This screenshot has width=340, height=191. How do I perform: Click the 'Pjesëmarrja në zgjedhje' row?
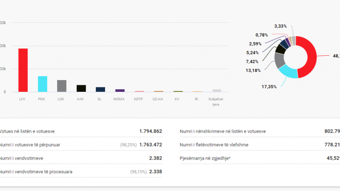pyautogui.click(x=259, y=158)
